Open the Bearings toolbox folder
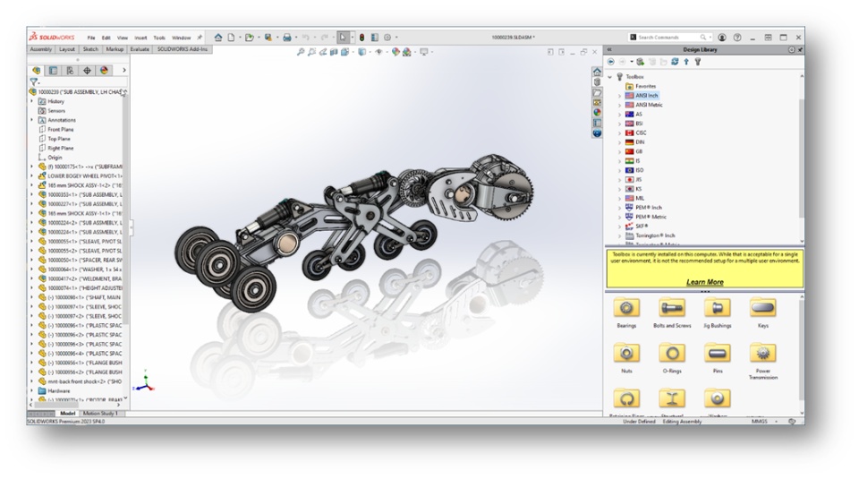Image resolution: width=859 pixels, height=479 pixels. click(626, 308)
